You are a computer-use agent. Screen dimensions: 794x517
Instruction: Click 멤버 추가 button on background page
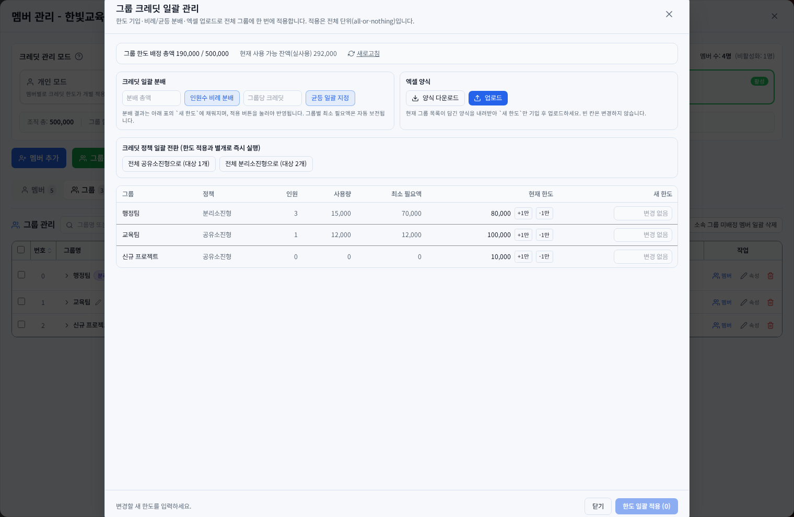(39, 158)
